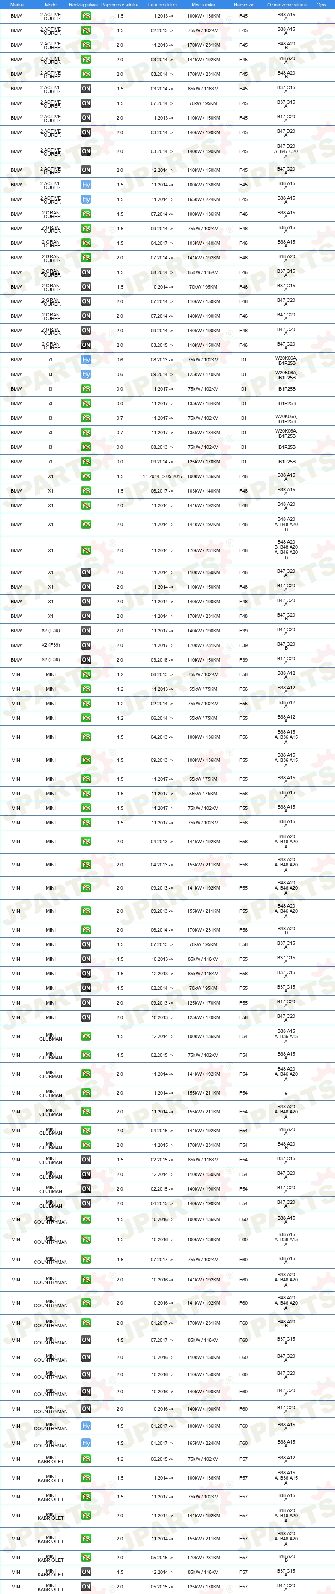Click ON icon in X1 diesel 170kW/231KM row
335x1594 pixels.
pos(86,617)
